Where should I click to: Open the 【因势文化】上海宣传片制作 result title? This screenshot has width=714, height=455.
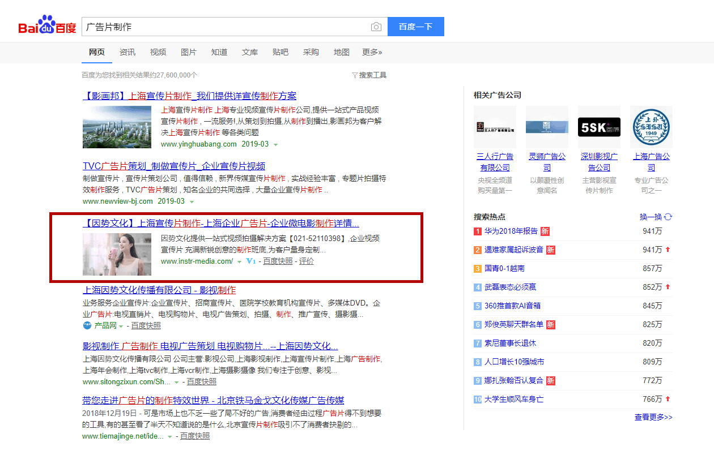221,222
